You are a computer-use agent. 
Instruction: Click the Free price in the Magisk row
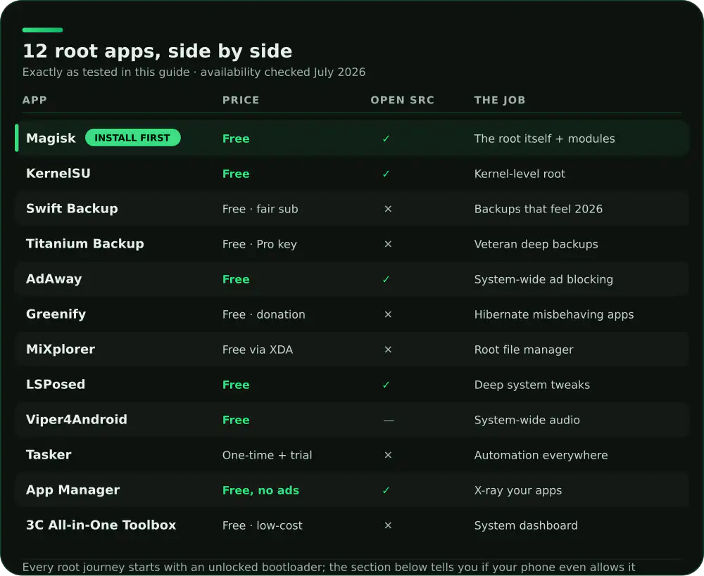pyautogui.click(x=236, y=139)
